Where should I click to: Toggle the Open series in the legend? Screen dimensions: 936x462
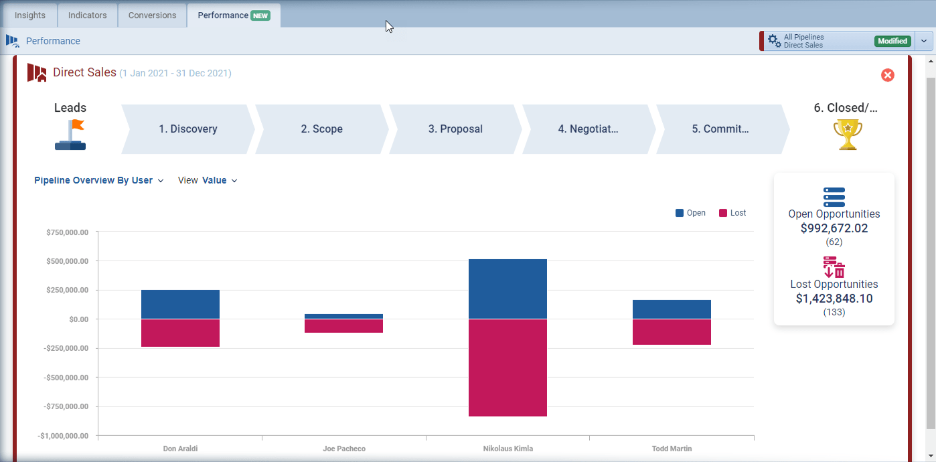pos(690,212)
